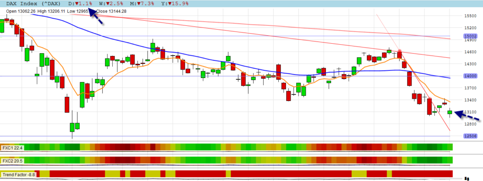Click the "FXC2 20.5" indicator label
The width and height of the screenshot is (483, 181).
pos(12,161)
